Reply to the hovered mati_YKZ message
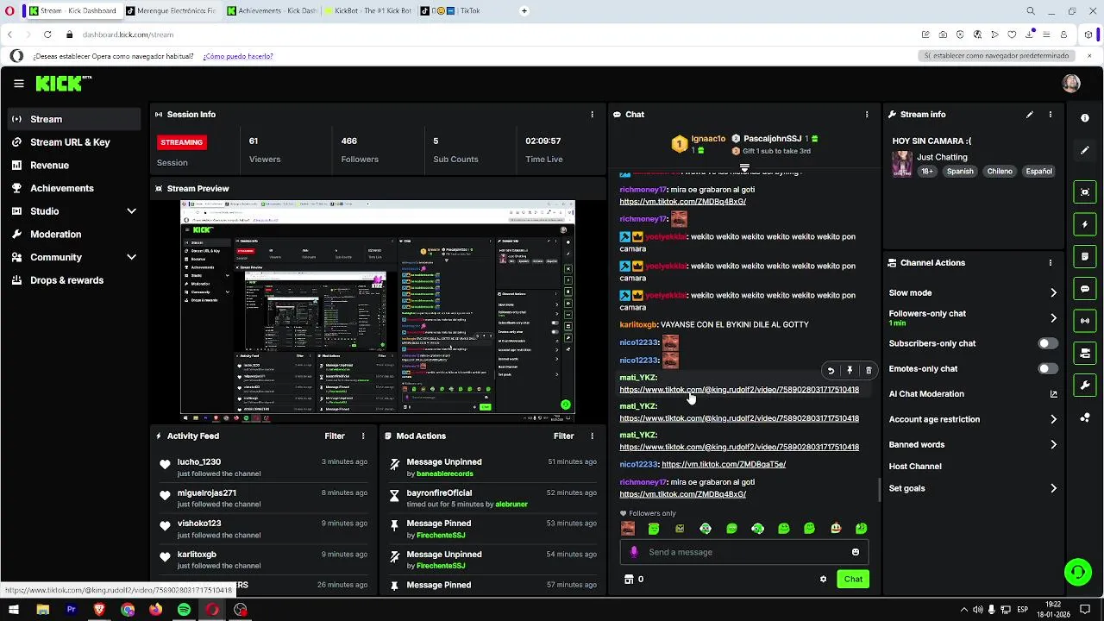This screenshot has width=1104, height=621. [831, 371]
